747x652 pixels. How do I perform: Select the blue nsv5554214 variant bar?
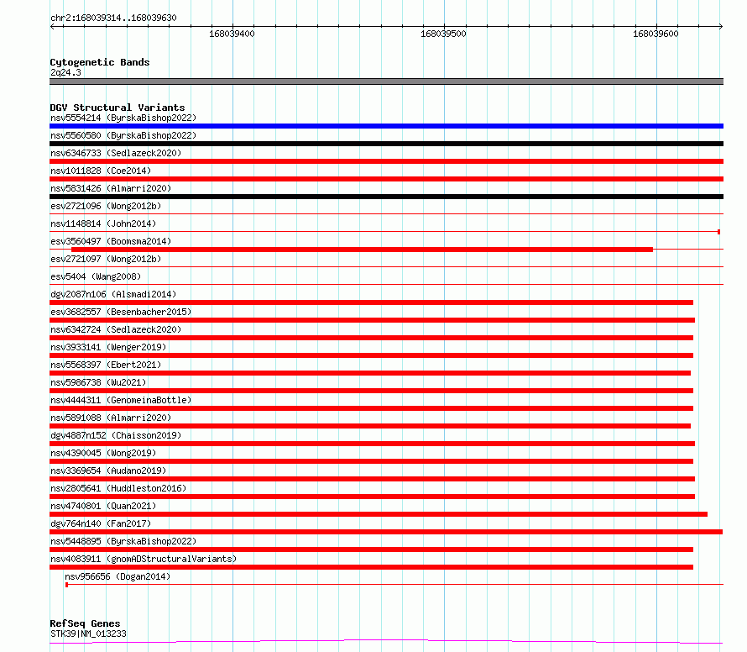click(x=386, y=126)
